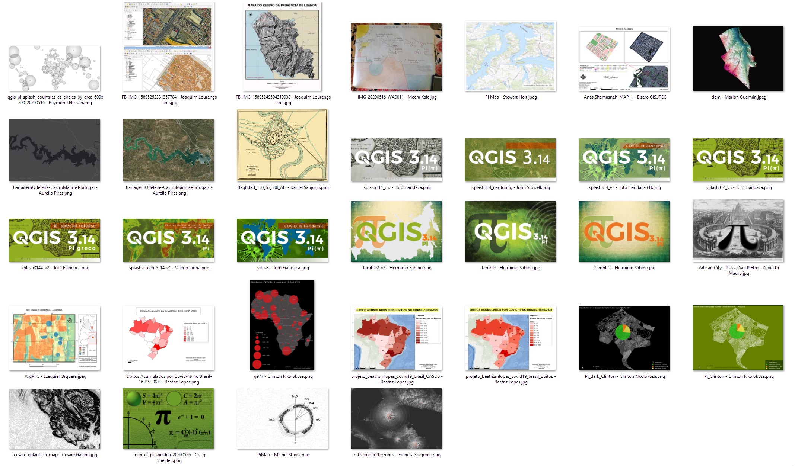Select the splash314_v3 (1) COVID-19 thumbnail
The height and width of the screenshot is (466, 795).
tap(624, 160)
